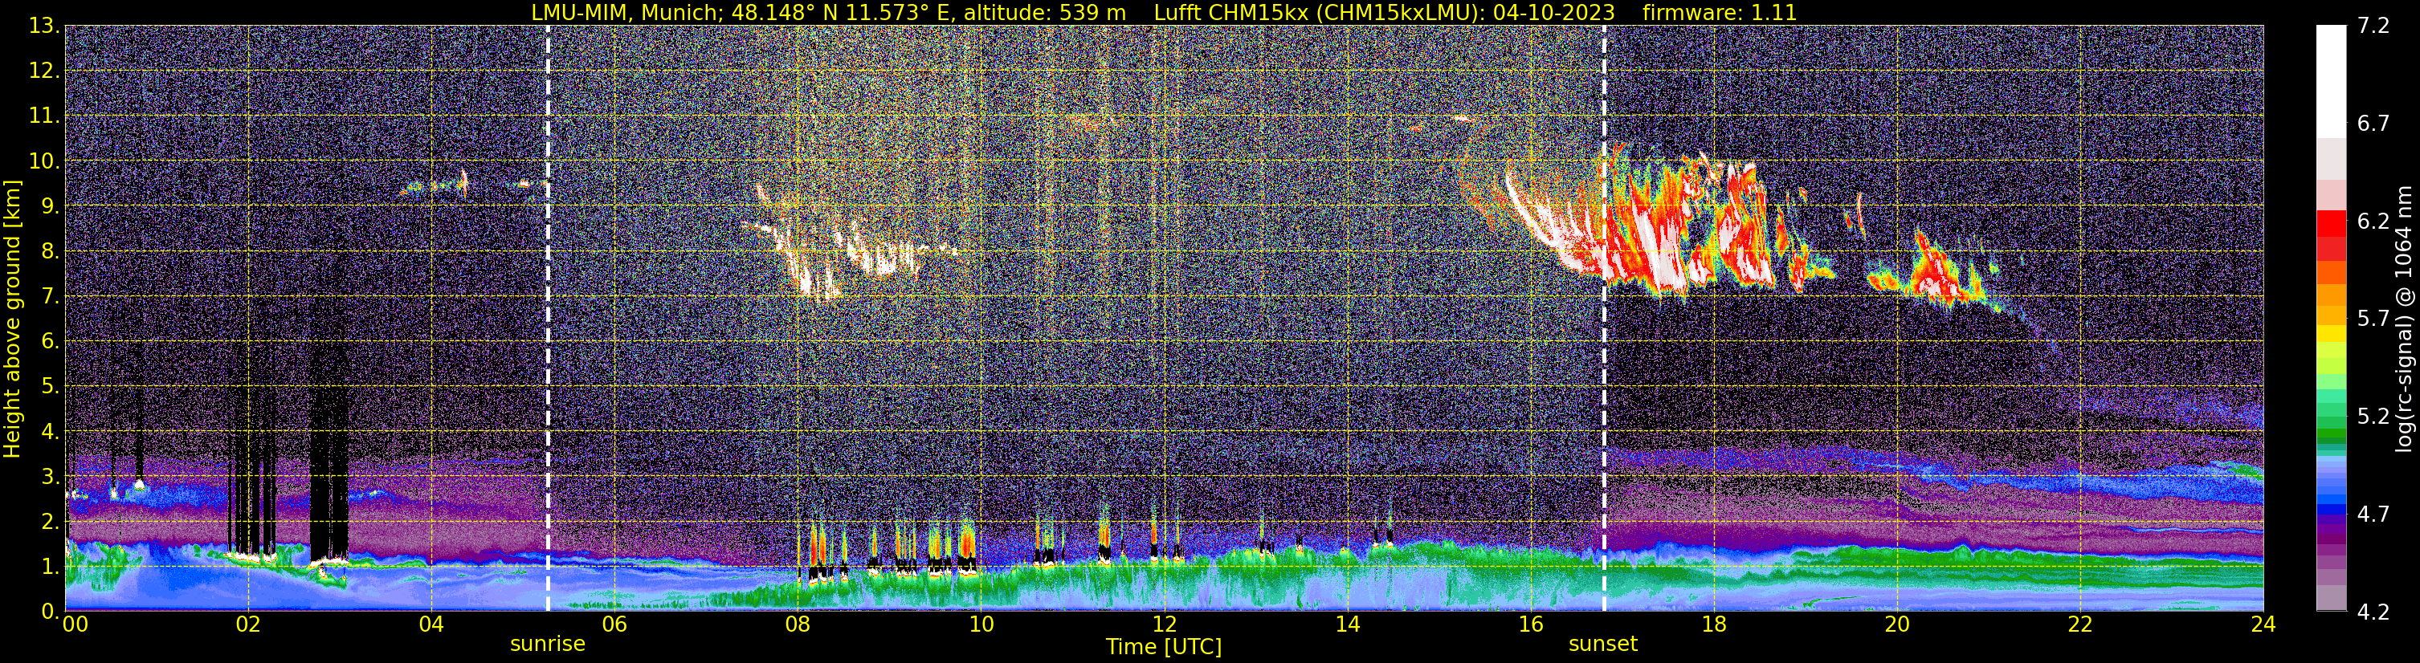Image resolution: width=2420 pixels, height=663 pixels.
Task: Click the time axis tick label 08
Action: (798, 625)
